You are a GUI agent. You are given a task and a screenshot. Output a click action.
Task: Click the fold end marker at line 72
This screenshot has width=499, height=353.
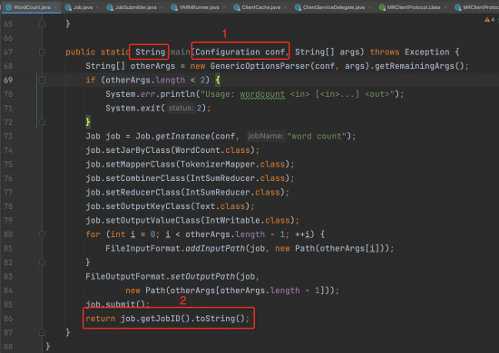tap(42, 122)
